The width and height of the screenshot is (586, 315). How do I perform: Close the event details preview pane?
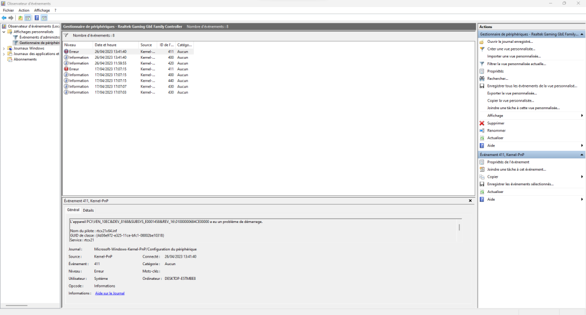(x=470, y=201)
